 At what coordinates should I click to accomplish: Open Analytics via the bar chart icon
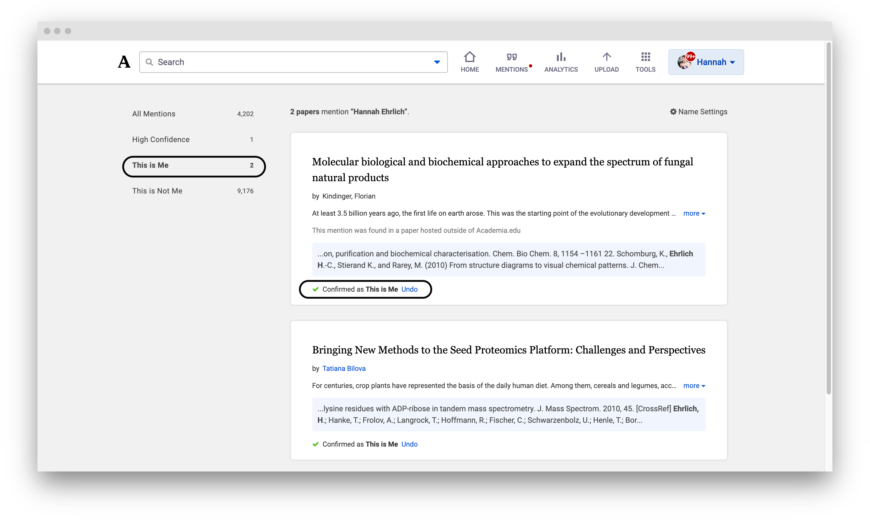click(x=561, y=57)
